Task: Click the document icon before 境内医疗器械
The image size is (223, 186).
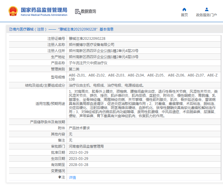Action: click(11, 29)
